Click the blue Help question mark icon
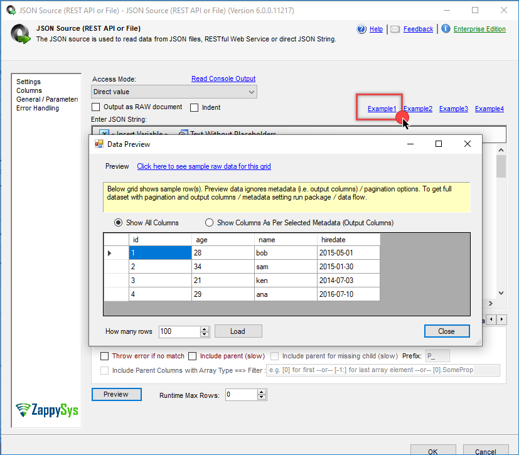This screenshot has height=455, width=519. [x=361, y=29]
